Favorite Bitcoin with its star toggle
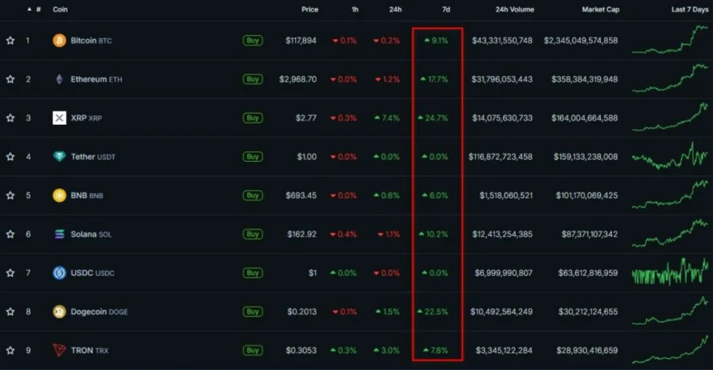Image resolution: width=713 pixels, height=370 pixels. pyautogui.click(x=10, y=40)
